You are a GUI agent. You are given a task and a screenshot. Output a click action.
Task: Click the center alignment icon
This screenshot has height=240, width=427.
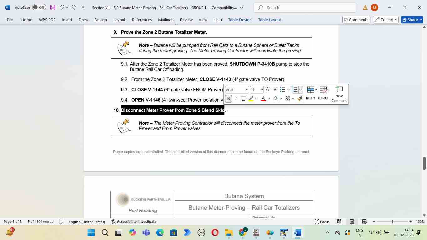pos(244,99)
